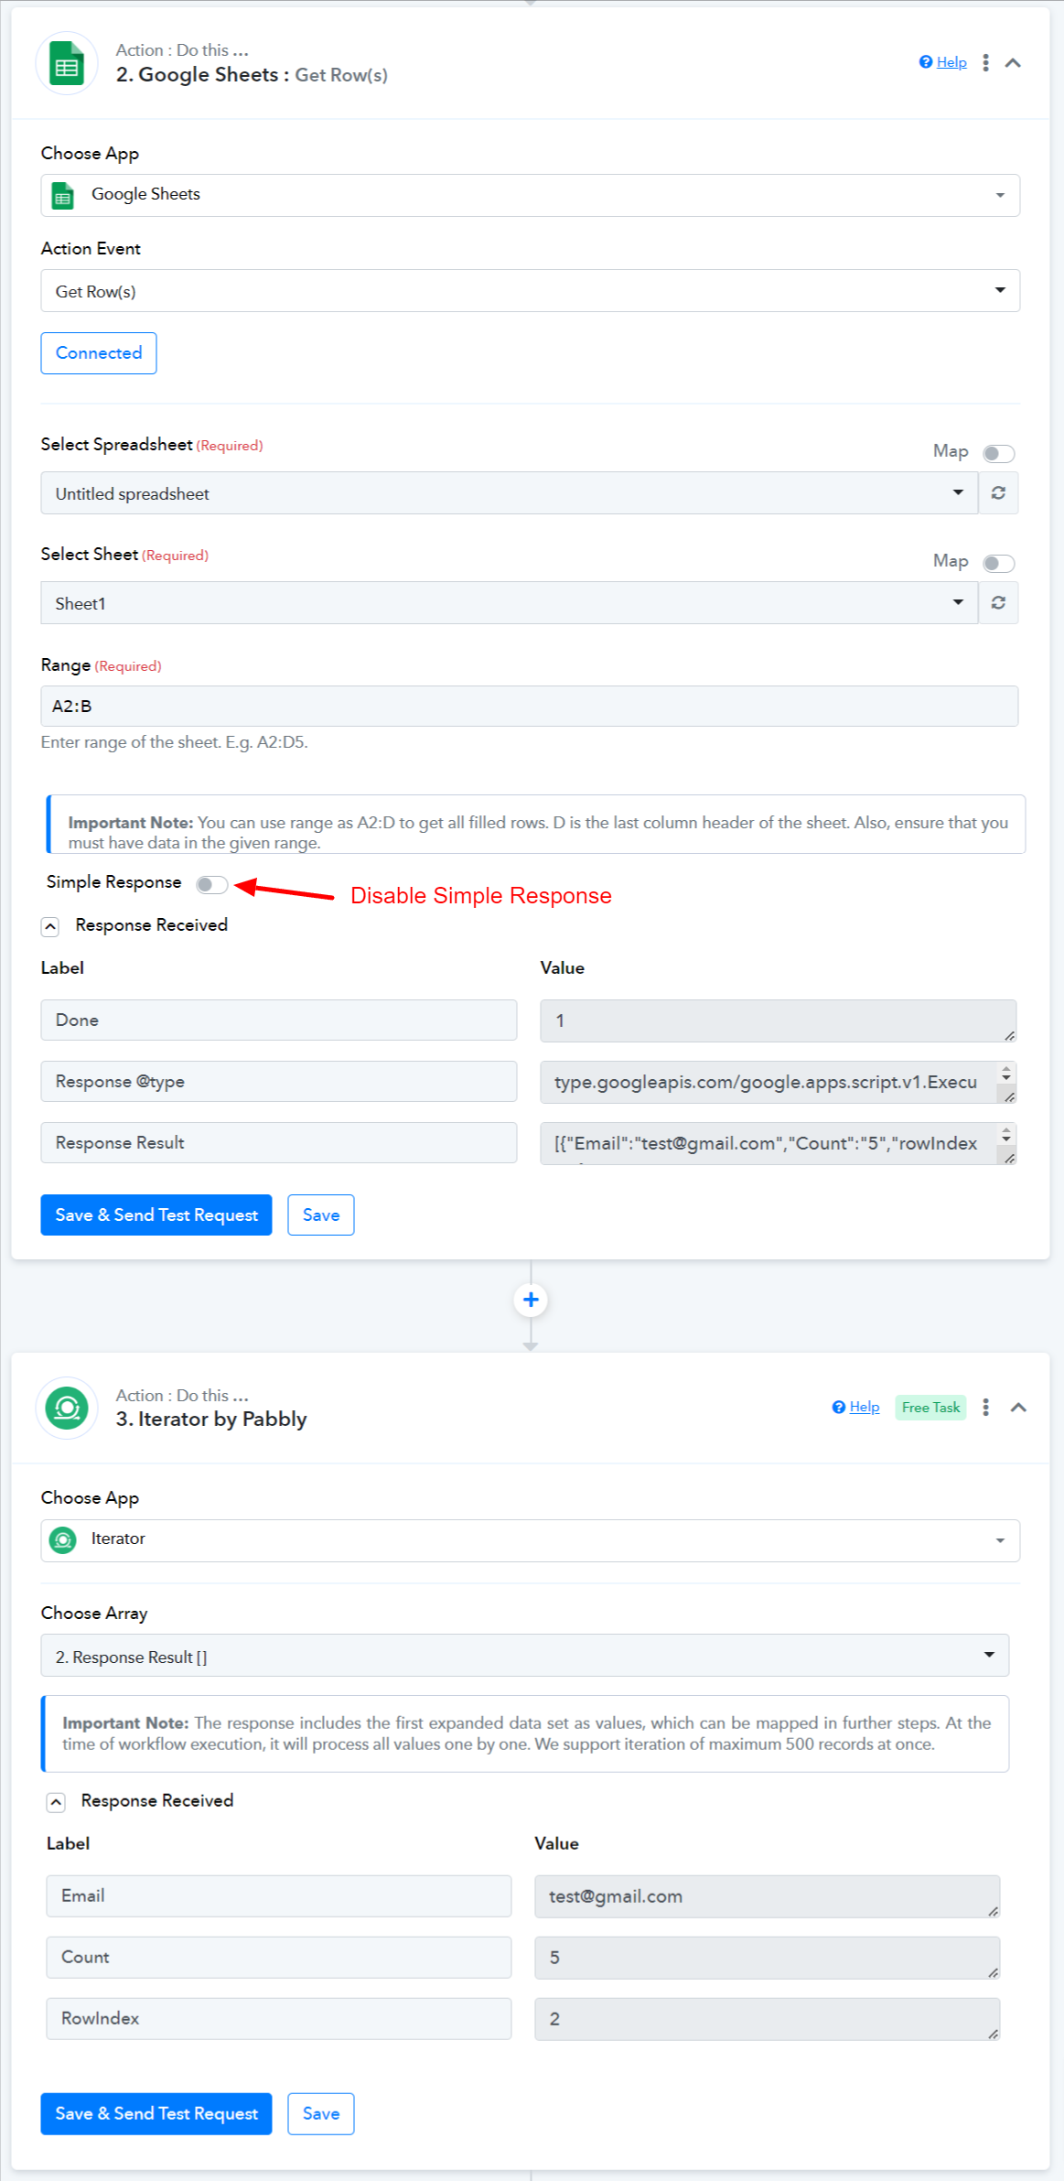The height and width of the screenshot is (2181, 1064).
Task: Click Save & Send Test Request for Iterator
Action: pyautogui.click(x=156, y=2113)
